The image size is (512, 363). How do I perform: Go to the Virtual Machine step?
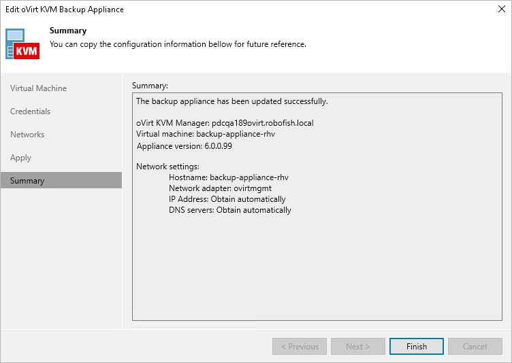(x=38, y=88)
